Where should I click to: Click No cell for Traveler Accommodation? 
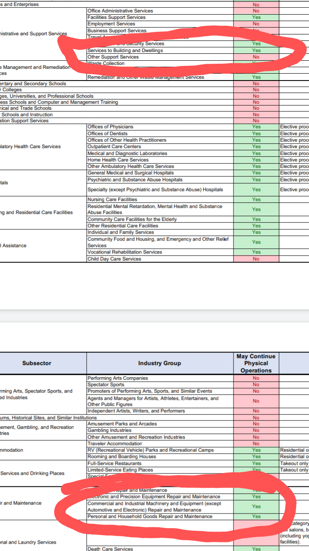256,443
